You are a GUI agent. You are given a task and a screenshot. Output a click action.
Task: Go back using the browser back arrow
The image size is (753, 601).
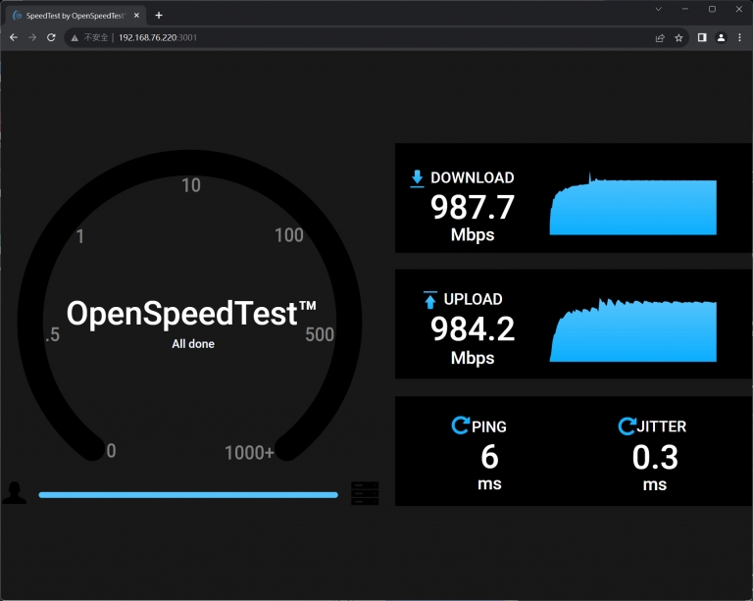[14, 37]
